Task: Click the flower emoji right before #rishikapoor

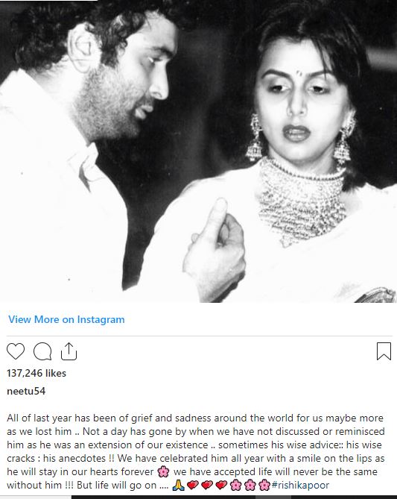Action: click(x=264, y=486)
